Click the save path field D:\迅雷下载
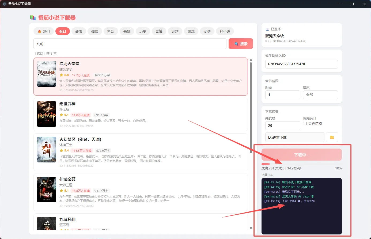 coord(295,137)
